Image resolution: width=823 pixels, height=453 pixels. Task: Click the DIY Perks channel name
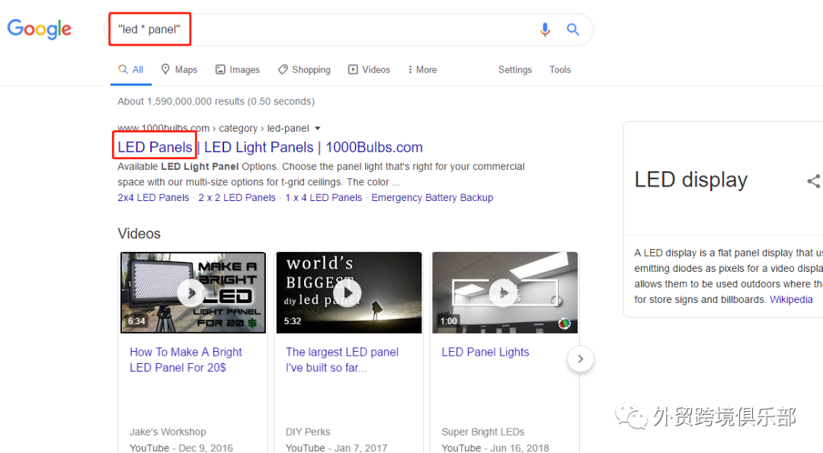(308, 432)
